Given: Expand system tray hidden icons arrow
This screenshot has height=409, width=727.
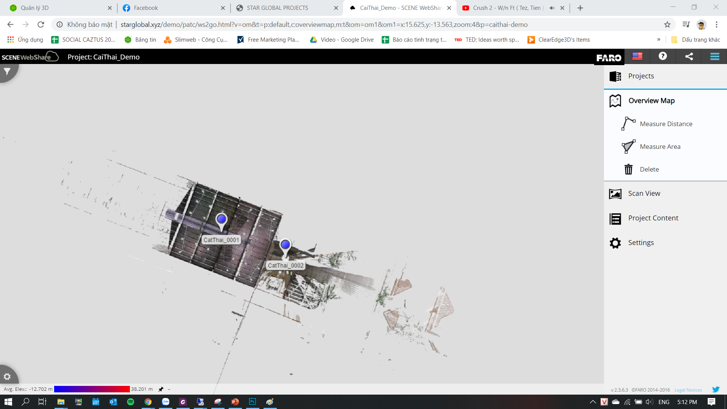Looking at the screenshot, I should click(x=593, y=402).
